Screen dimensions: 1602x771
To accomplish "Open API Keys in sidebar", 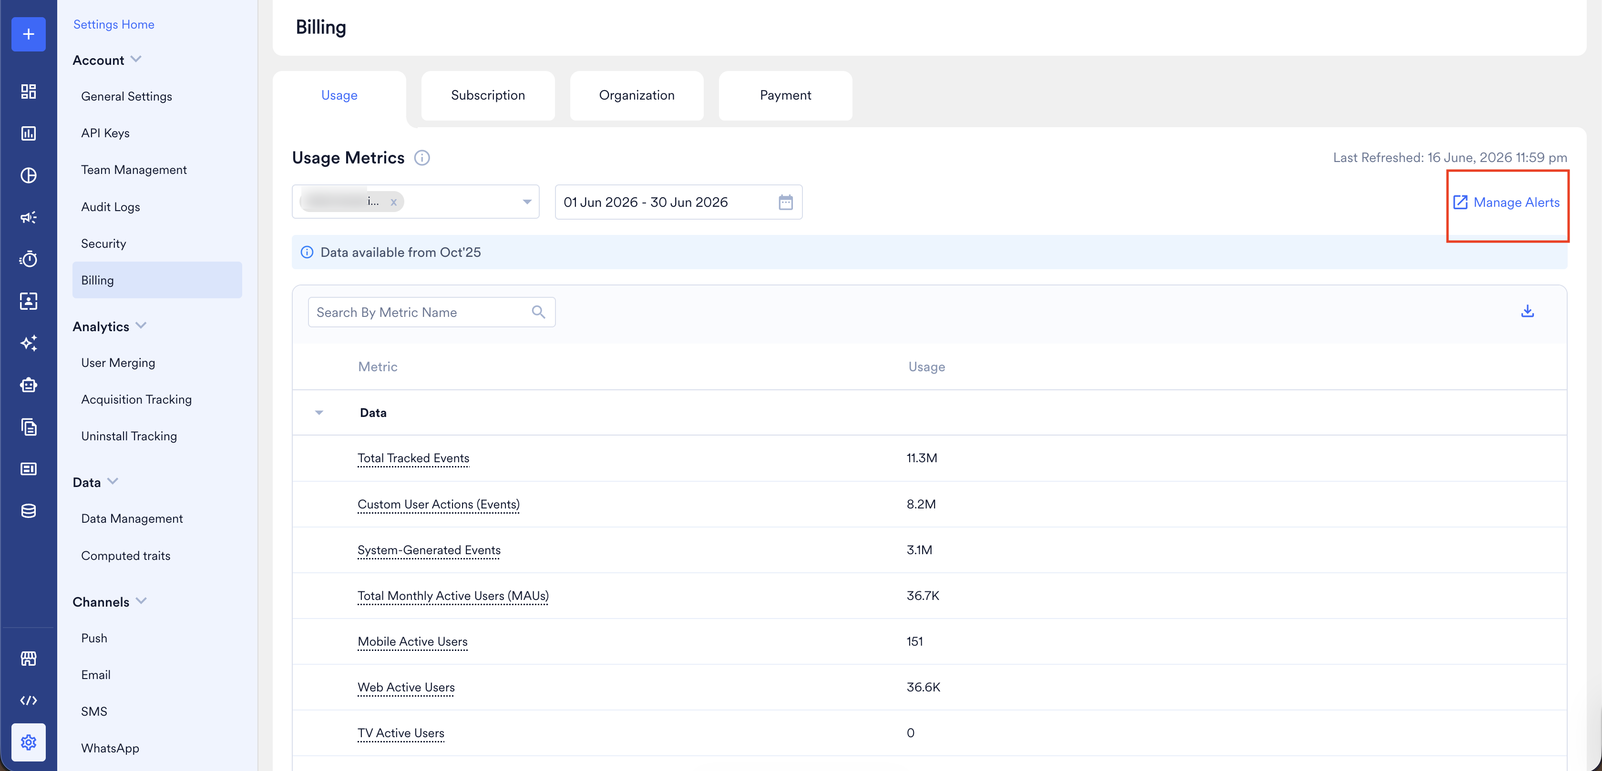I will click(x=105, y=133).
